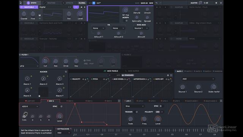The width and height of the screenshot is (243, 137).
Task: Click the Note Off modulation assign icon
Action: pos(171,79)
